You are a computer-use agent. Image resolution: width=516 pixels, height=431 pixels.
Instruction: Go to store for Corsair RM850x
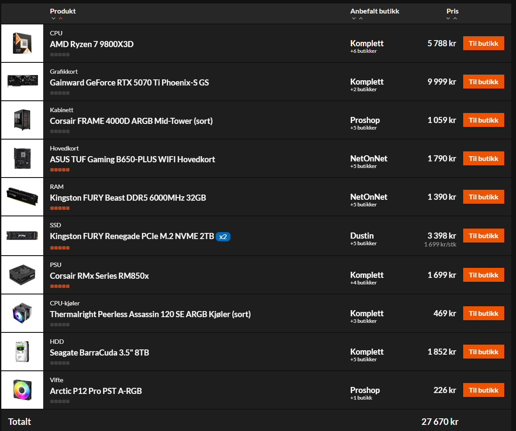(x=483, y=275)
